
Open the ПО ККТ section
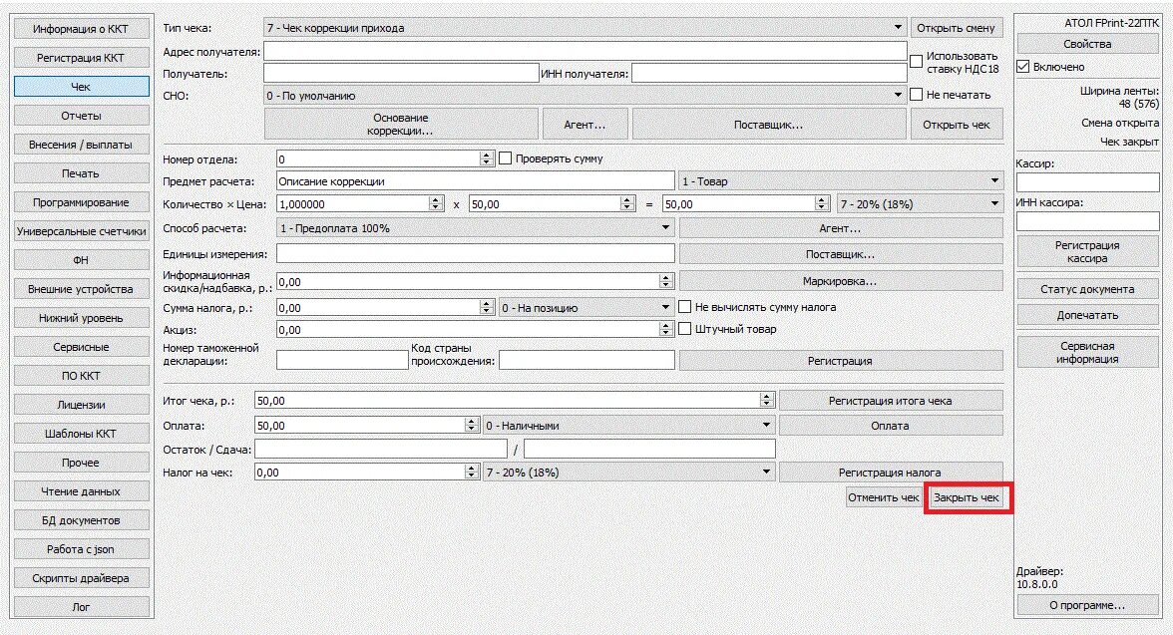click(x=81, y=376)
